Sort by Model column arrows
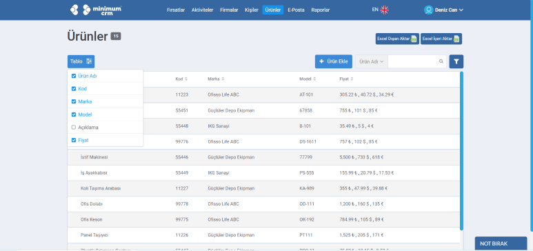 (314, 79)
